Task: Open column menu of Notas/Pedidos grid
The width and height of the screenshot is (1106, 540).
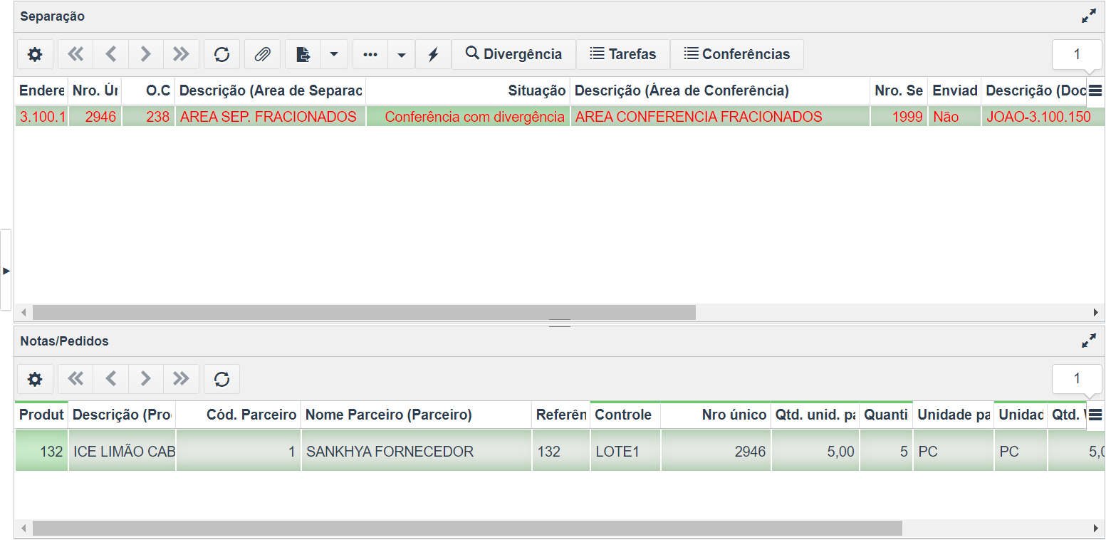Action: (1095, 415)
